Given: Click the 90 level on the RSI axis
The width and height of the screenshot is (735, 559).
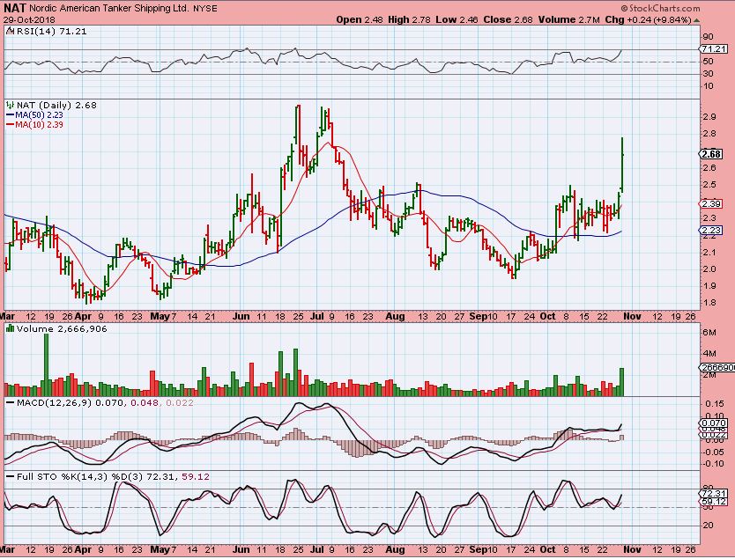Looking at the screenshot, I should tap(709, 36).
